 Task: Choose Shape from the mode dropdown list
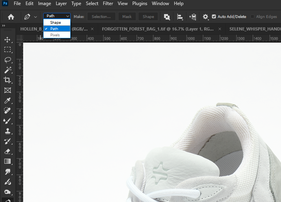[56, 23]
